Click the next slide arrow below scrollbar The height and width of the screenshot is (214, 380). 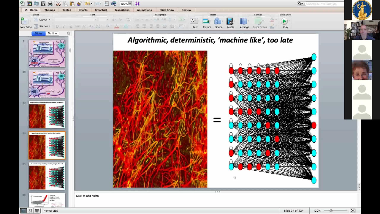click(x=359, y=189)
